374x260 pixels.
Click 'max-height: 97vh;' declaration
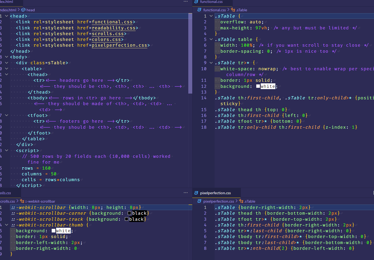(x=245, y=28)
